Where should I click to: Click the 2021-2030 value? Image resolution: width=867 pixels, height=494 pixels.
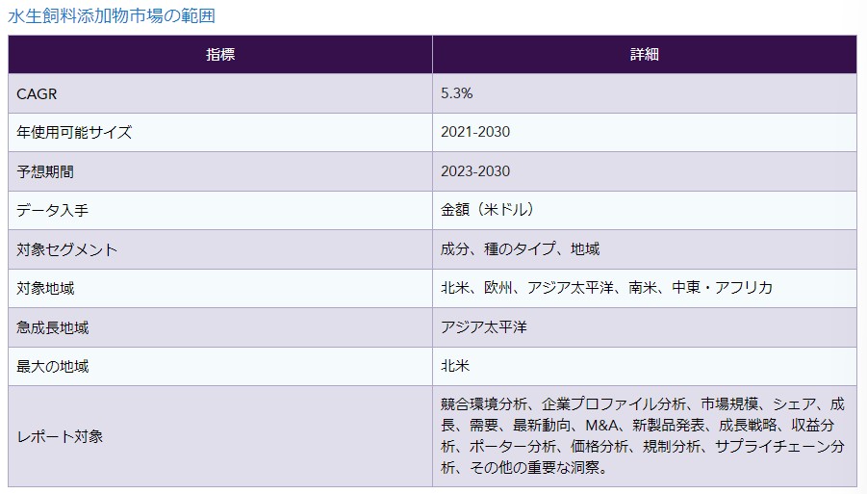point(475,132)
